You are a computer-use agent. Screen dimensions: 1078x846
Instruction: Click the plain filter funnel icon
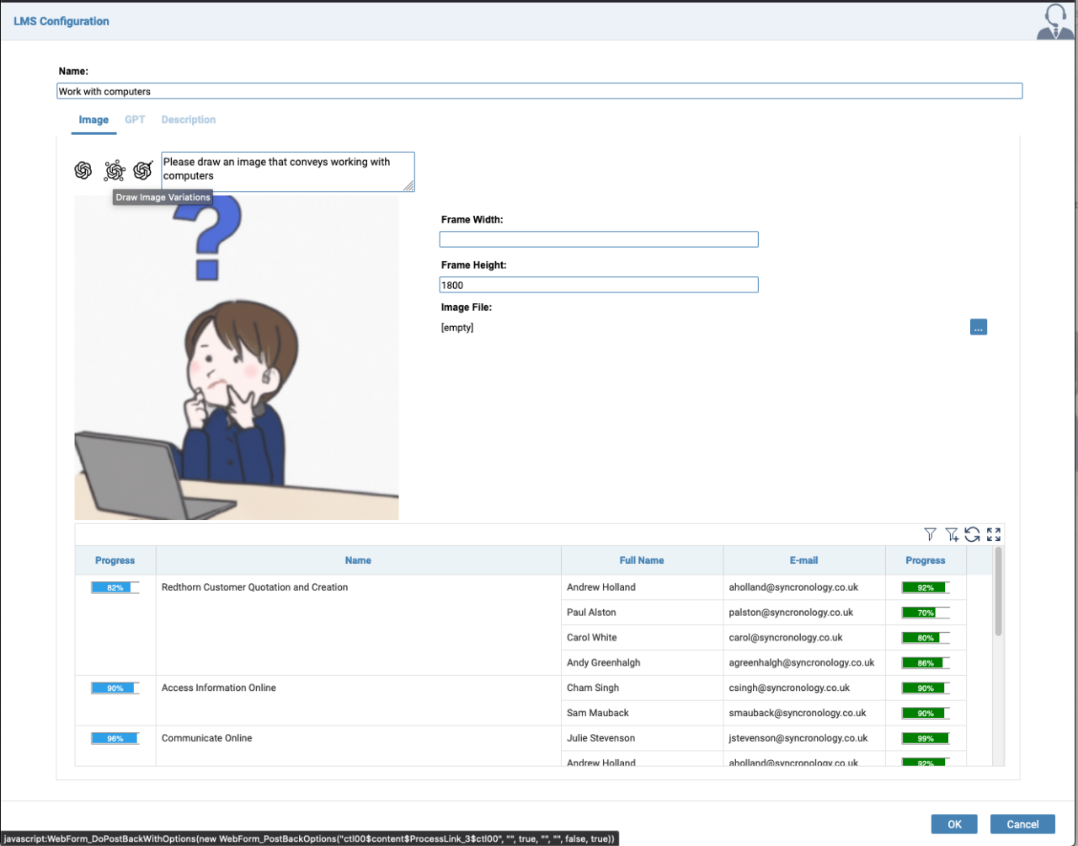click(930, 534)
